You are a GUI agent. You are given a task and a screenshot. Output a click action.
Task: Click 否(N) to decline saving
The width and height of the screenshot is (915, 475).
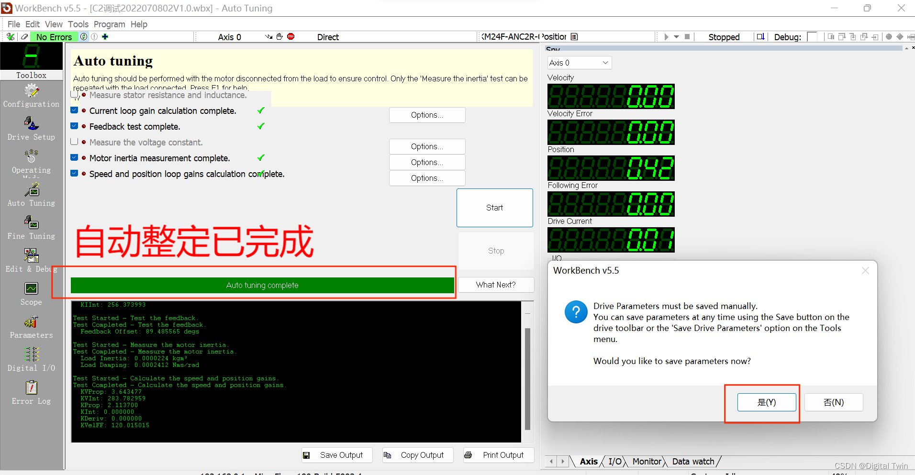click(x=834, y=402)
